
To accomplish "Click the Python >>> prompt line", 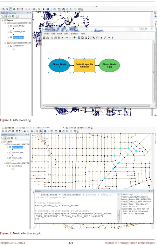I will [x=37, y=219].
